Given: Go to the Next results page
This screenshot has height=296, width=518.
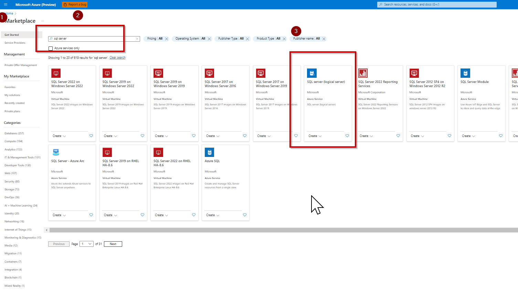Looking at the screenshot, I should click(x=113, y=244).
